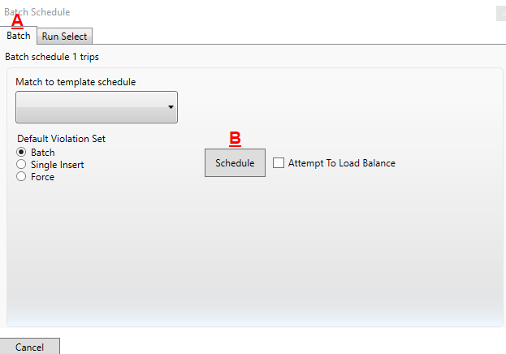Viewport: 506px width, 354px height.
Task: Click the 'Attempt To Load Balance' label text
Action: [342, 163]
